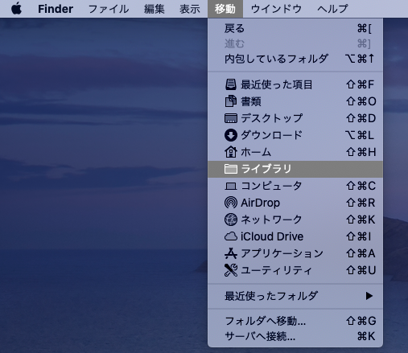Open iCloud Drive cloud icon entry
This screenshot has height=353, width=408.
(x=231, y=236)
